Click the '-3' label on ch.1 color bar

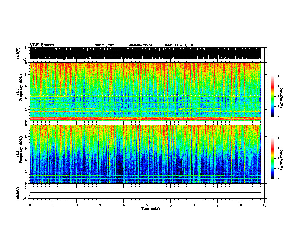tap(277, 76)
